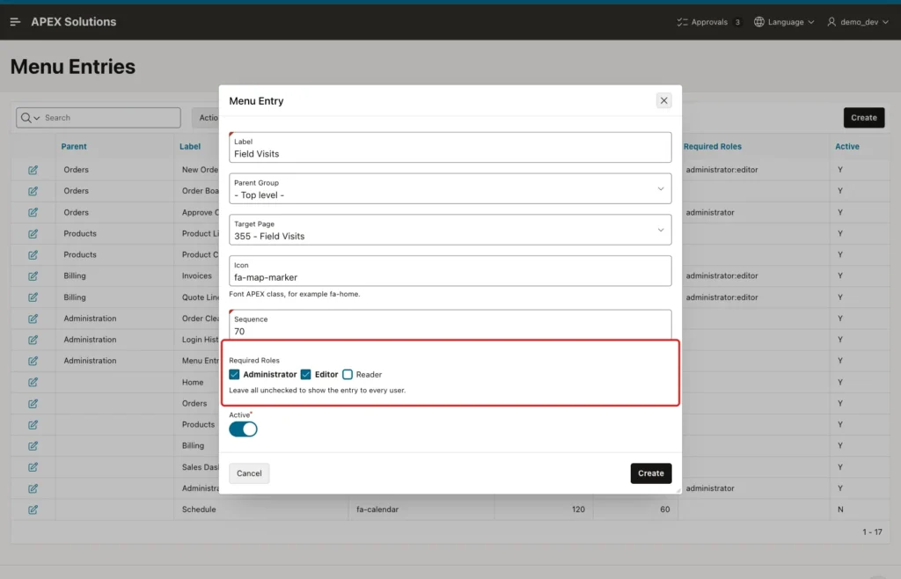Sort by the Active column header

tap(847, 146)
